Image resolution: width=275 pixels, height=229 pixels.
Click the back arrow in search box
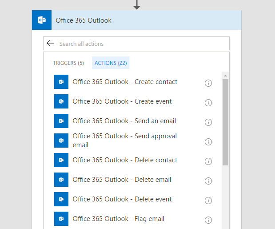[x=50, y=44]
